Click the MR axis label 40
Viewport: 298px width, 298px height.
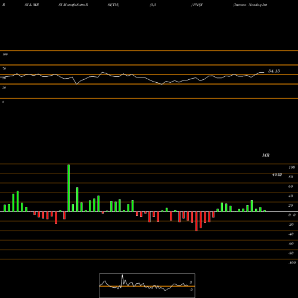pyautogui.click(x=291, y=196)
